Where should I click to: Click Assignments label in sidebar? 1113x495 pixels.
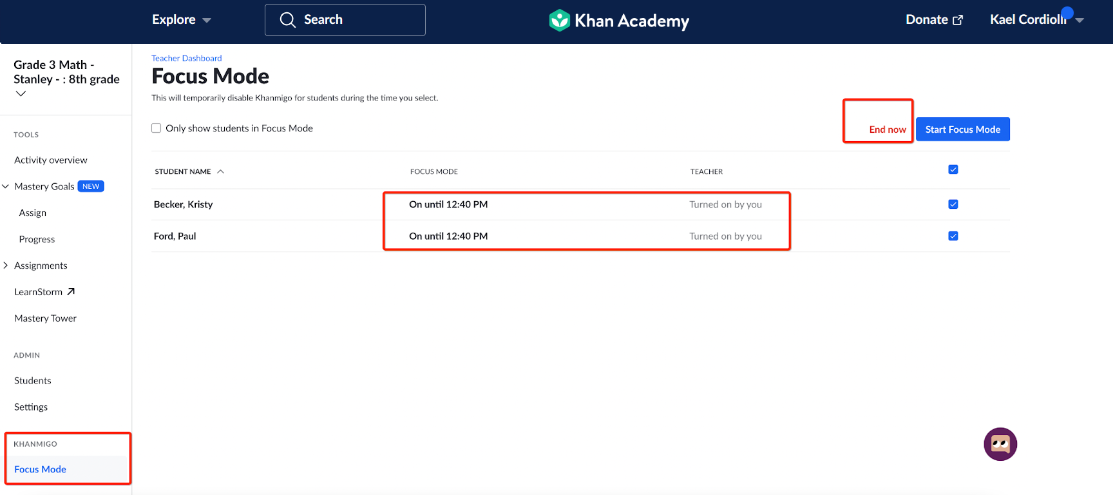pyautogui.click(x=41, y=266)
